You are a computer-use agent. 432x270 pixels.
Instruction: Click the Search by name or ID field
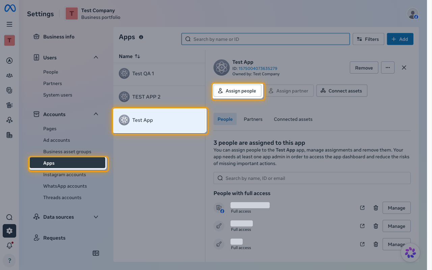266,39
